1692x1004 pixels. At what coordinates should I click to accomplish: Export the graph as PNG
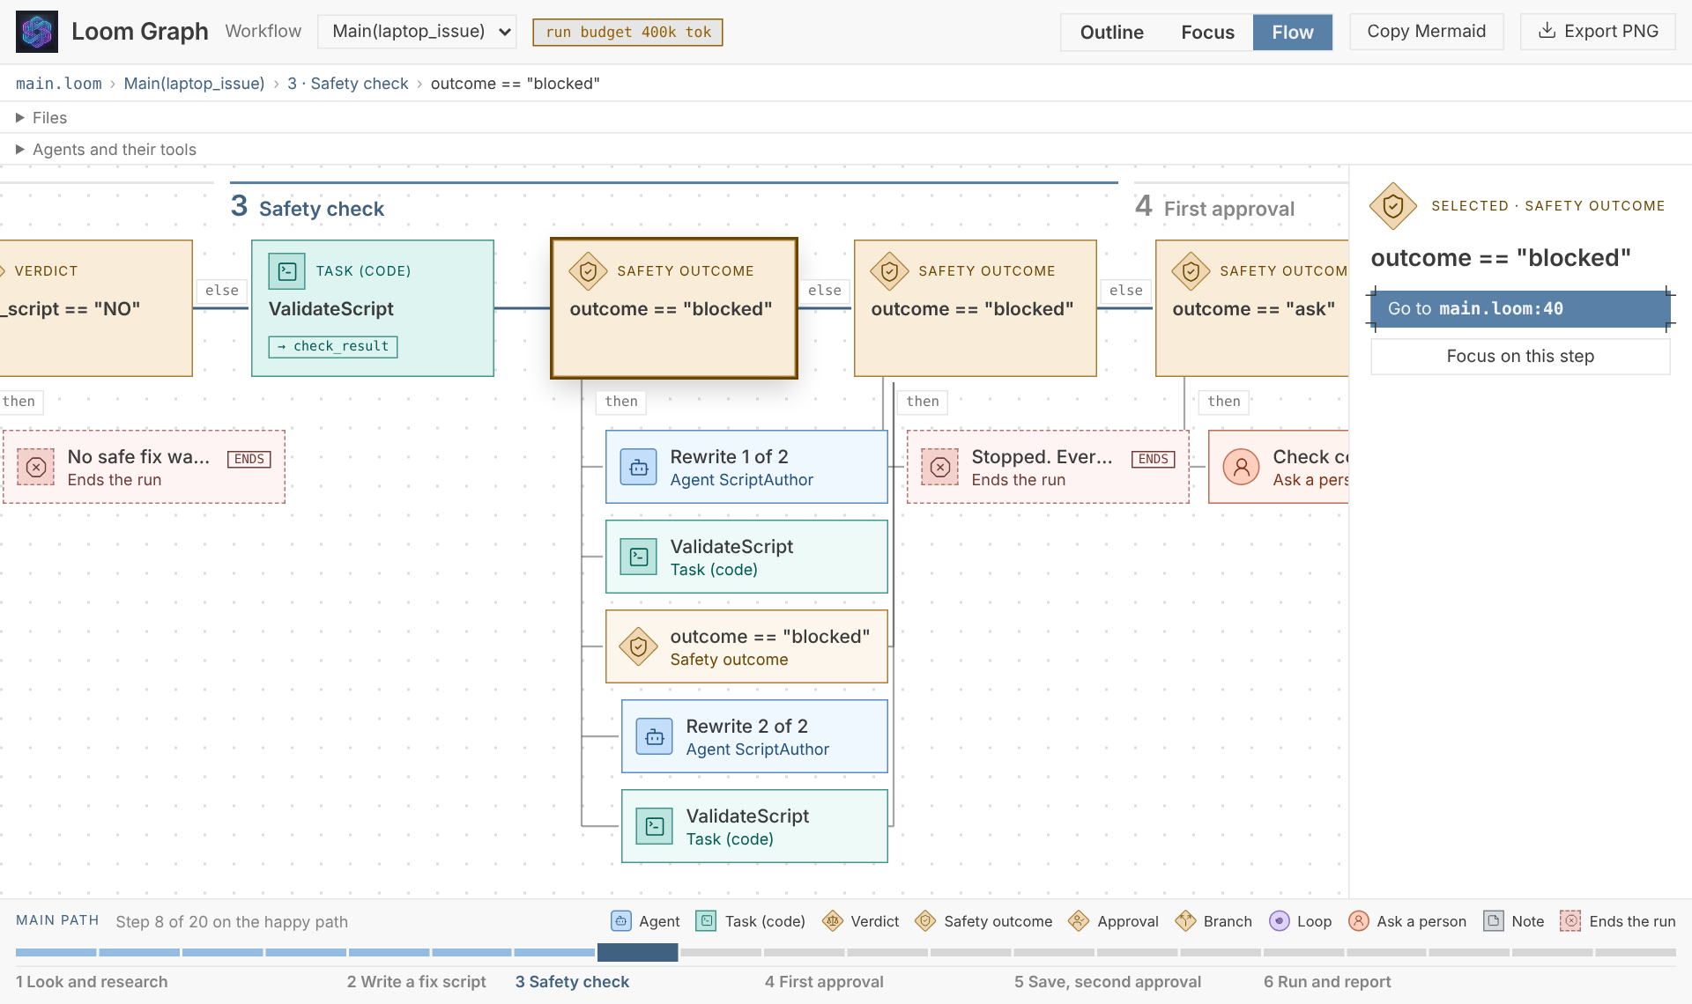(x=1598, y=32)
